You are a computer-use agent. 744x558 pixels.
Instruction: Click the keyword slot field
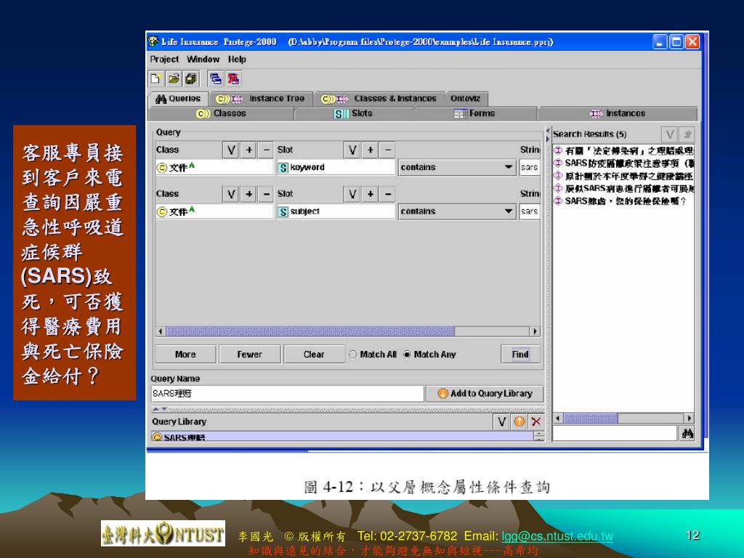pyautogui.click(x=336, y=168)
